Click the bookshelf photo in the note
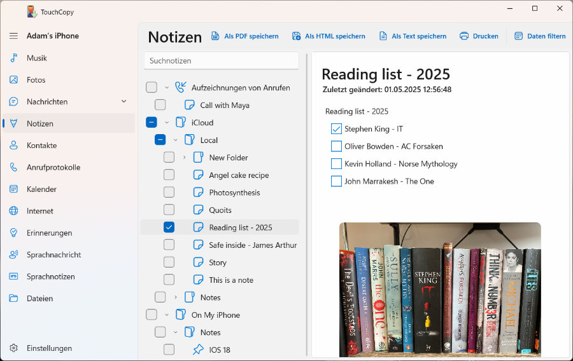This screenshot has width=573, height=361. [440, 290]
